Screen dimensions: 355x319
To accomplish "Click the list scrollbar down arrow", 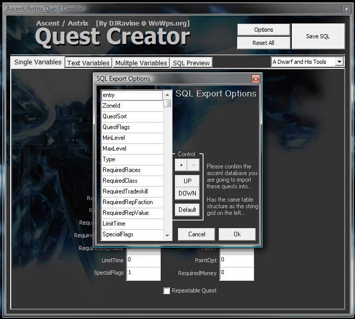I will click(167, 236).
